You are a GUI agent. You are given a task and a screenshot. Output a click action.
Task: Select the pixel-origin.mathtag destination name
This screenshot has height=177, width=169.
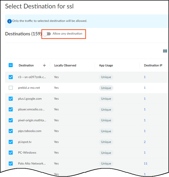pyautogui.click(x=32, y=120)
